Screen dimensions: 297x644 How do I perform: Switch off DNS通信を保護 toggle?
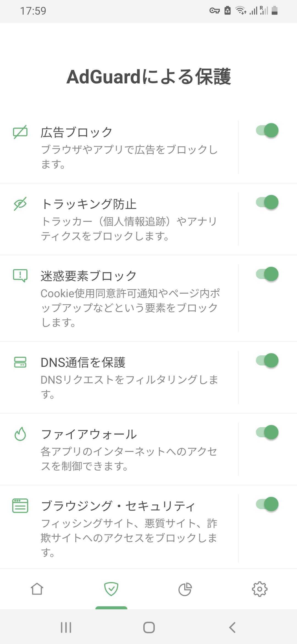[x=267, y=361]
